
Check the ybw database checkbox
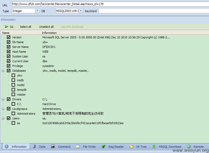(13, 75)
